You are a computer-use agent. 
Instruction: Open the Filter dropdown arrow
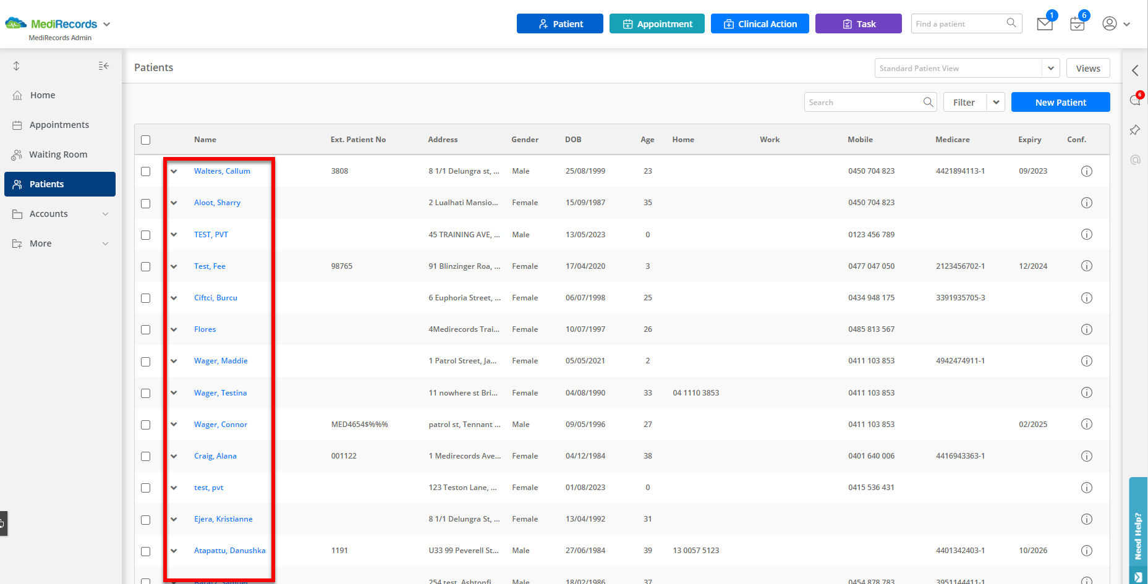[x=996, y=102]
